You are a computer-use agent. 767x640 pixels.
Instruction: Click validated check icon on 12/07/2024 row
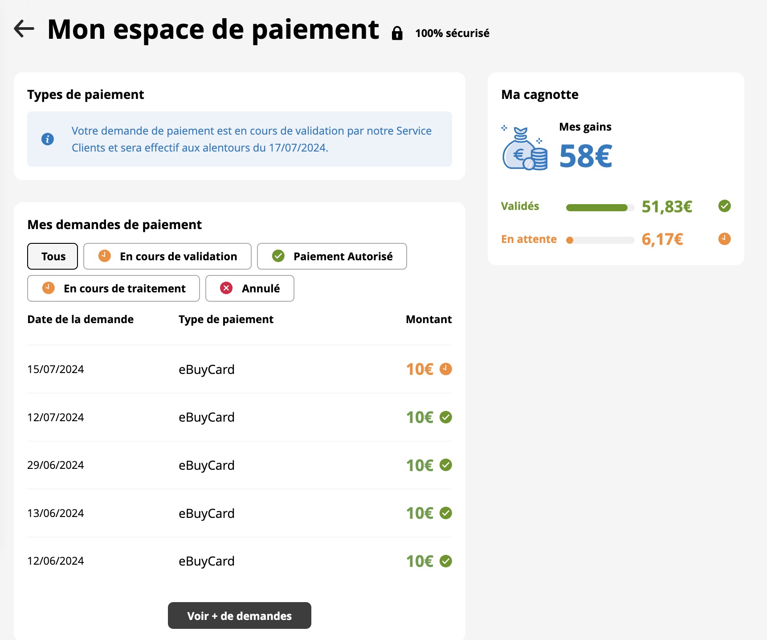445,417
